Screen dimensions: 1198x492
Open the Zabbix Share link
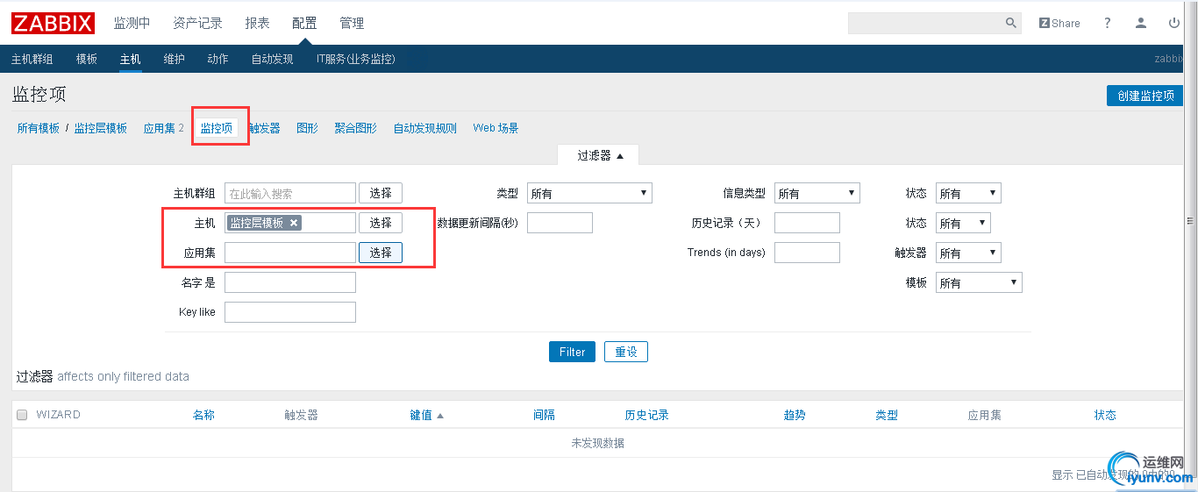[1059, 24]
